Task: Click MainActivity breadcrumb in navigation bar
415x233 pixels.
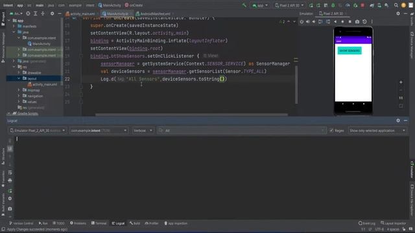Action: click(x=110, y=5)
